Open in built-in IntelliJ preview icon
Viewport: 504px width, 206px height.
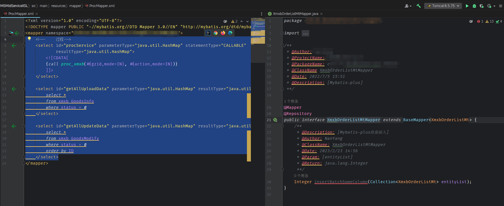(208, 33)
